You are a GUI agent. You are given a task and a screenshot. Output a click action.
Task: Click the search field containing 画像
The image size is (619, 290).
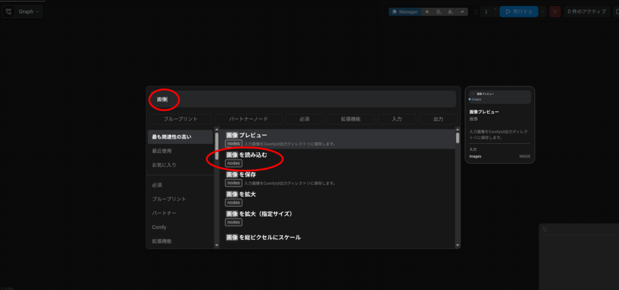(302, 99)
